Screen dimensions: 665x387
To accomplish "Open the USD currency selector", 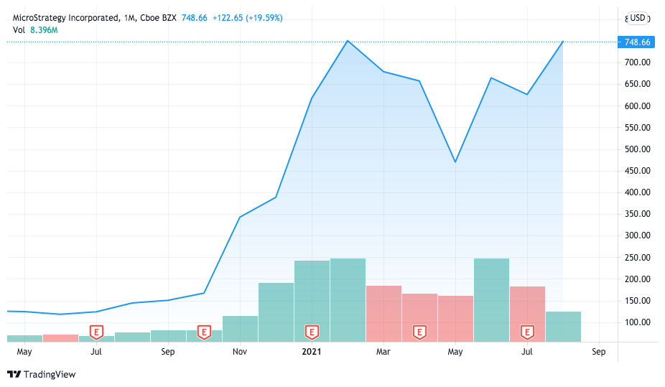I will coord(638,18).
